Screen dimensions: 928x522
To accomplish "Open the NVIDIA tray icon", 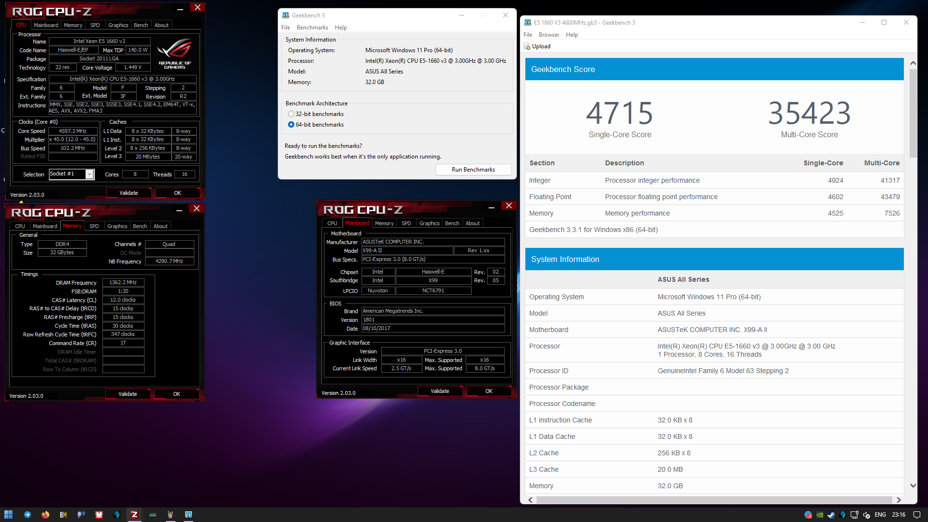I will pyautogui.click(x=820, y=515).
